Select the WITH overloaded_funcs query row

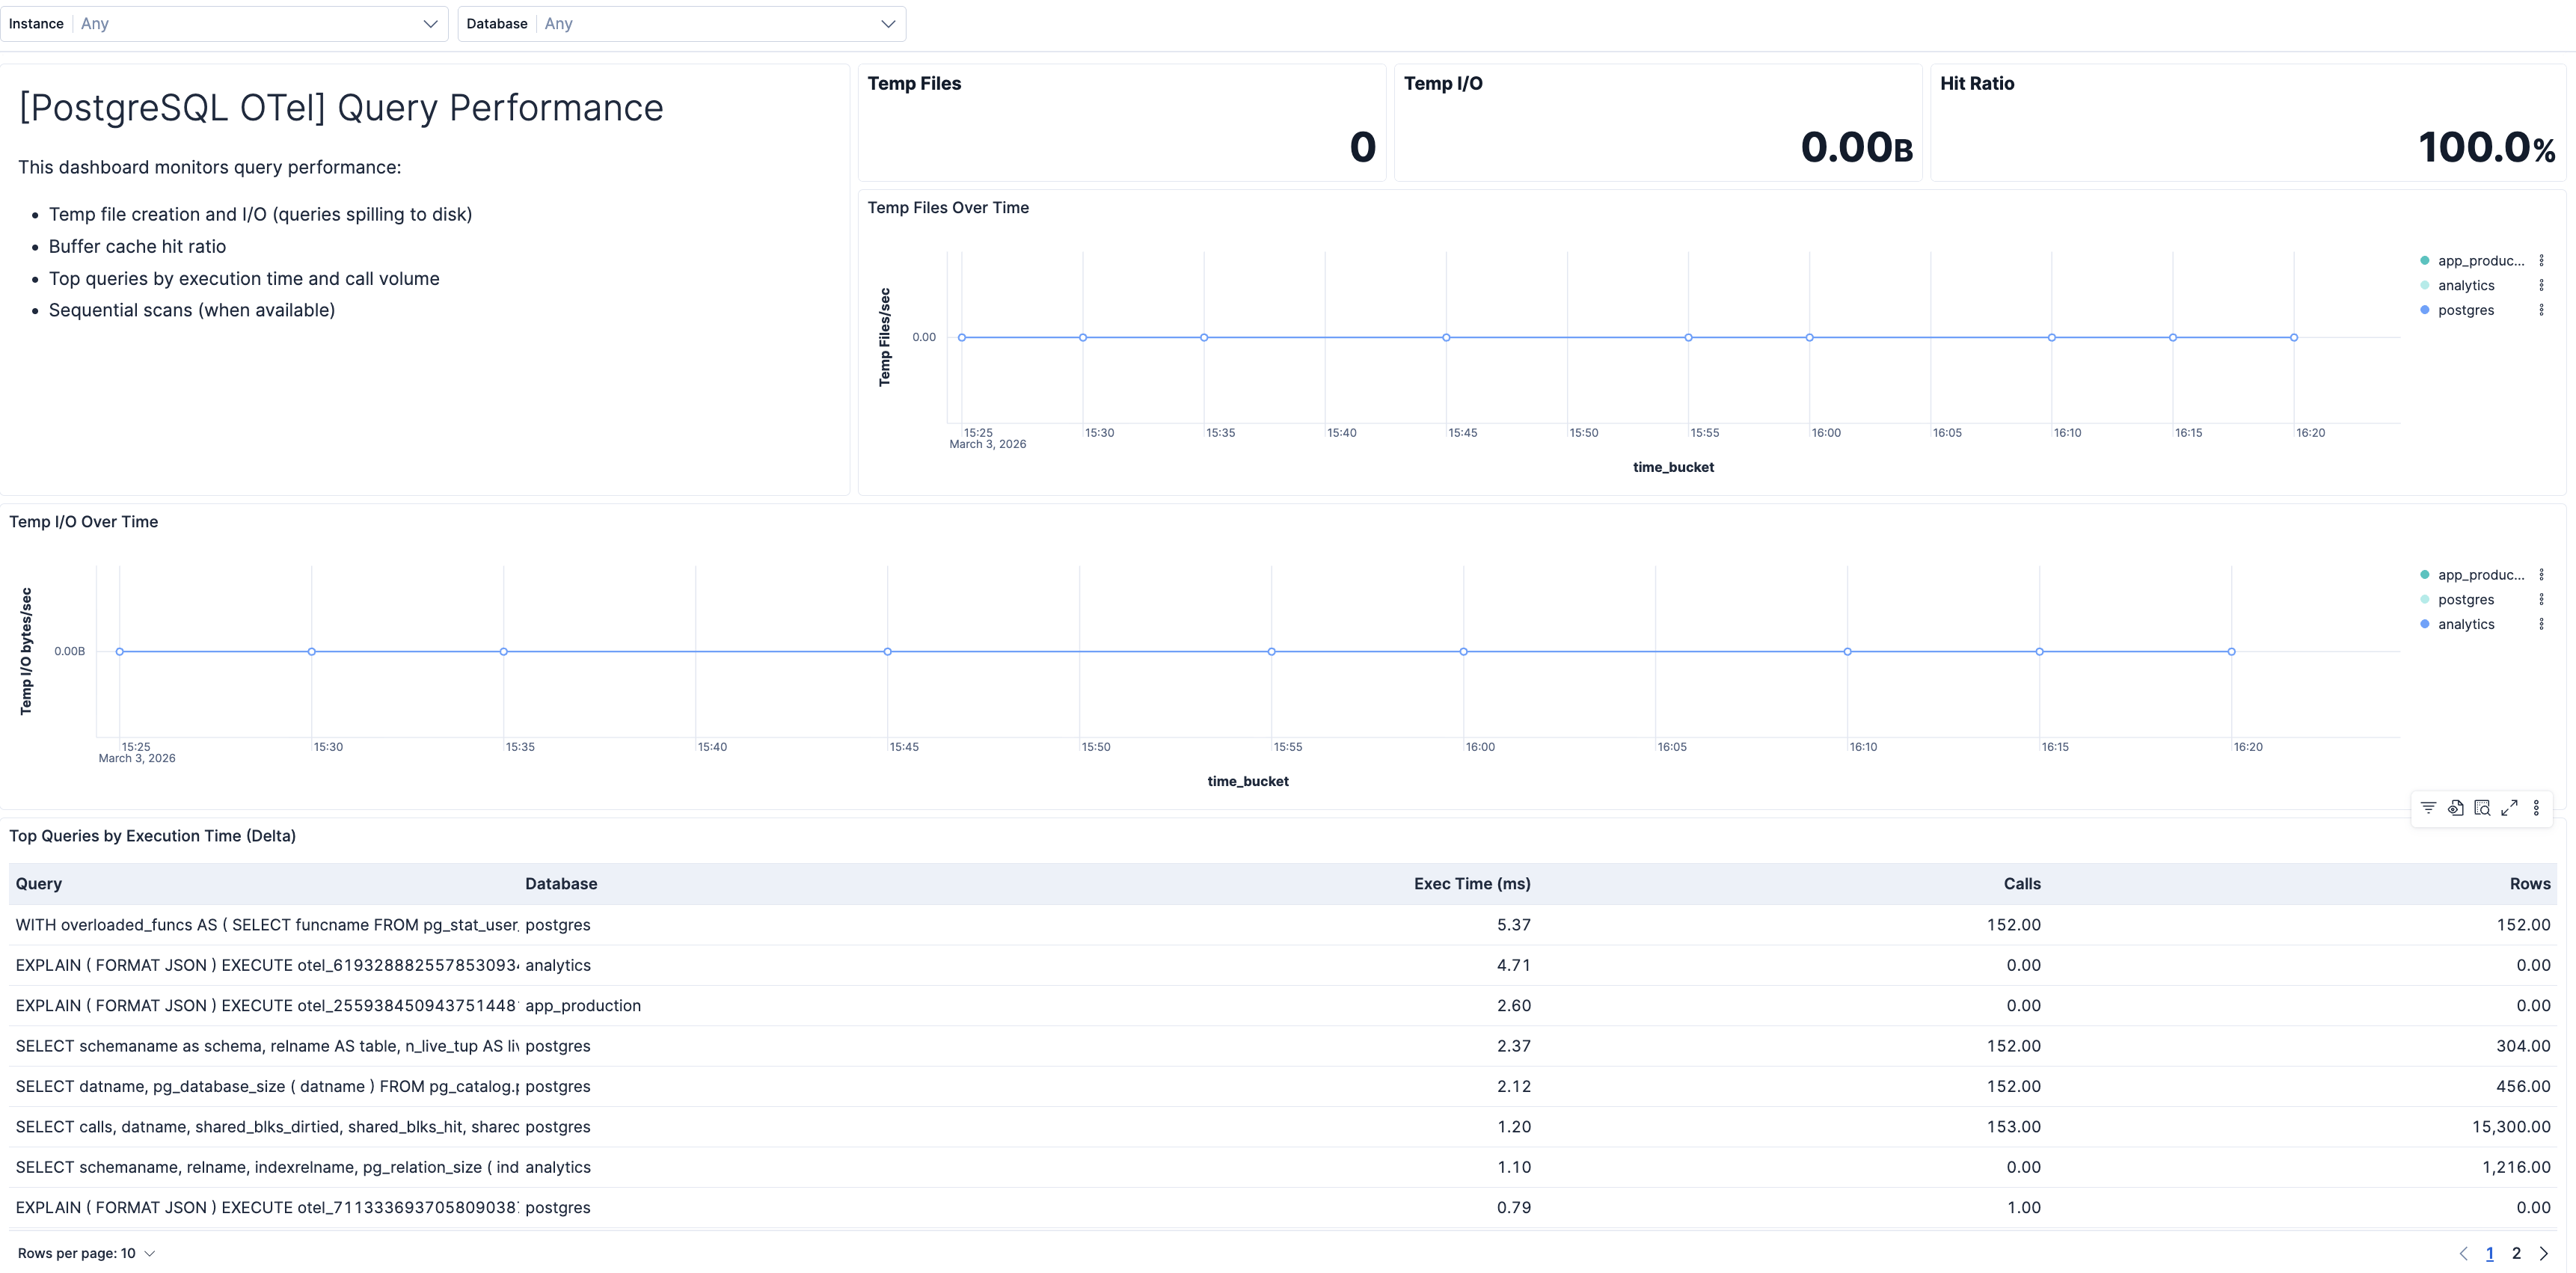point(265,924)
